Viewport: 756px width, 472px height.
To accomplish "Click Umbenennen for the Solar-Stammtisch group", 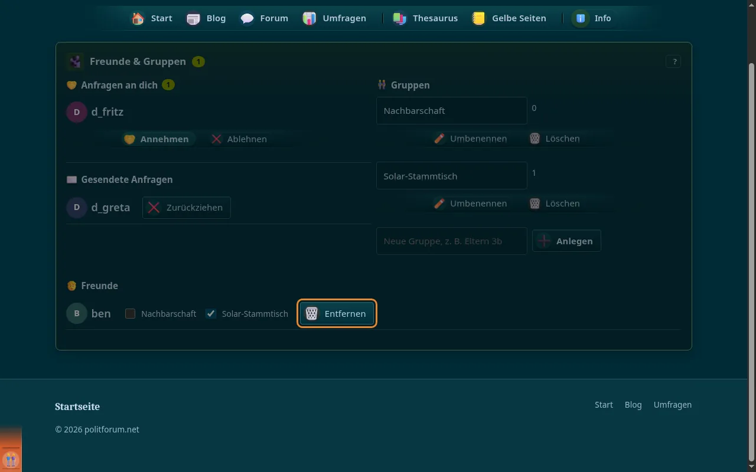I will pos(471,204).
